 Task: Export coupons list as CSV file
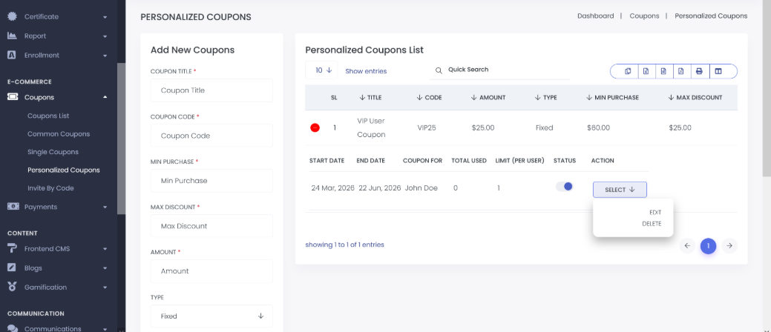pos(663,72)
